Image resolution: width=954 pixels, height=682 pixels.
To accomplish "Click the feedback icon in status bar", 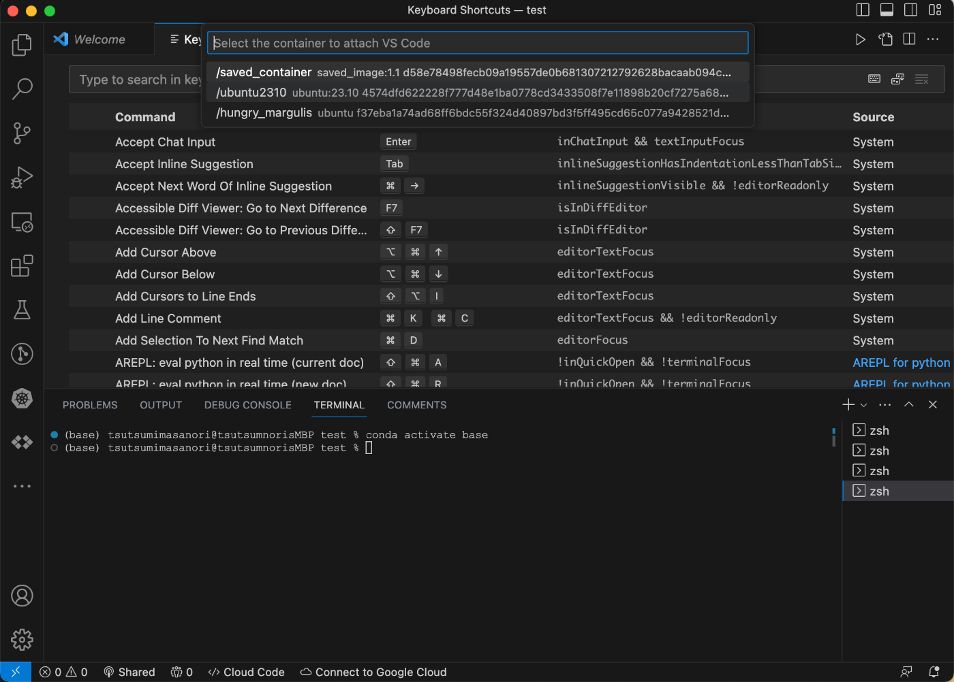I will (906, 672).
